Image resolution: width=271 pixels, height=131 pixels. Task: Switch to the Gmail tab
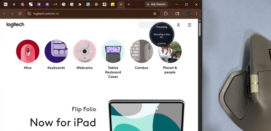(55, 4)
